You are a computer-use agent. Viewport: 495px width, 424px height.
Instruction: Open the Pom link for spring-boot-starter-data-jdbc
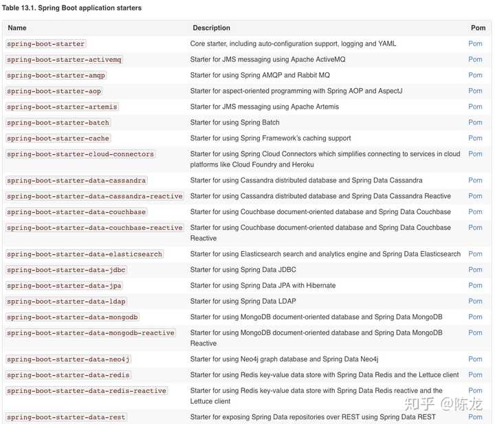pyautogui.click(x=475, y=270)
